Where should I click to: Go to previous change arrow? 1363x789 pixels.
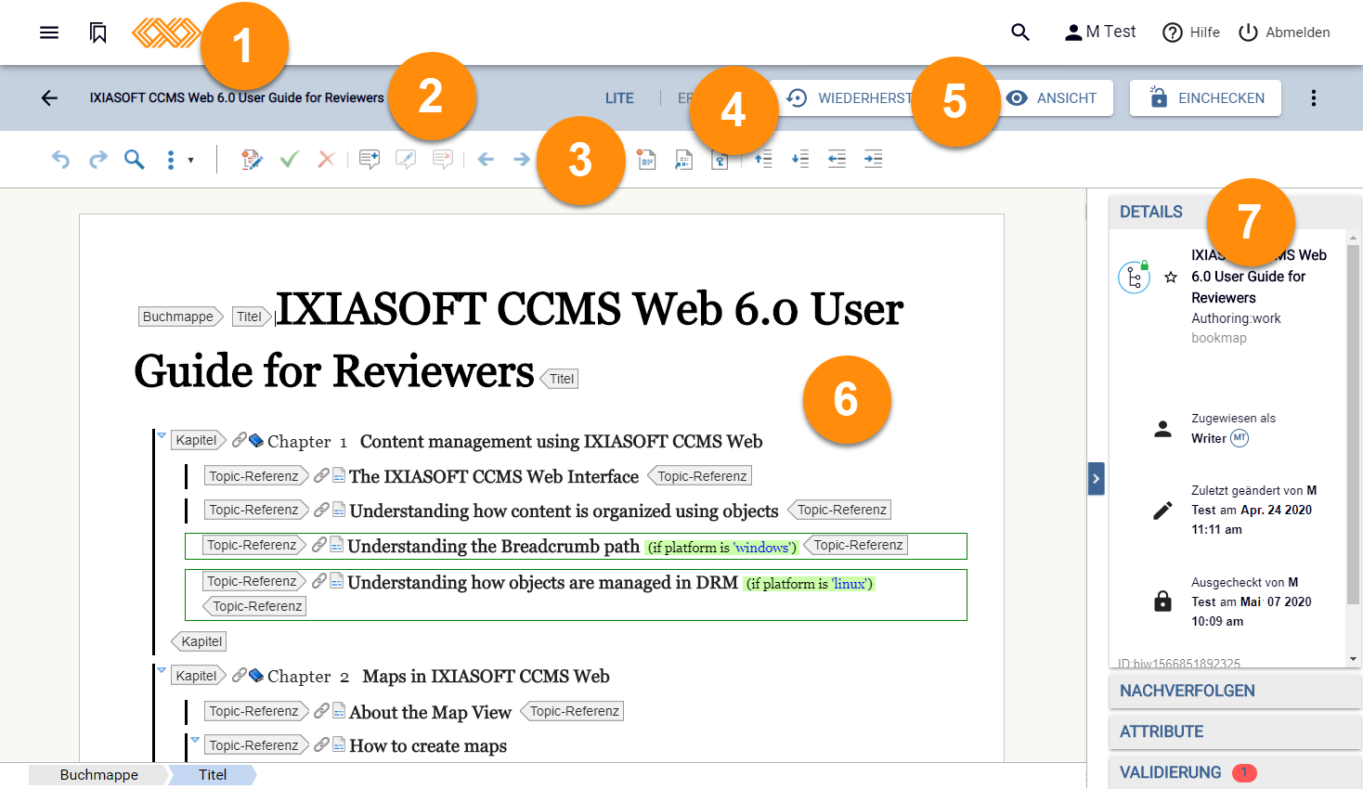tap(486, 160)
